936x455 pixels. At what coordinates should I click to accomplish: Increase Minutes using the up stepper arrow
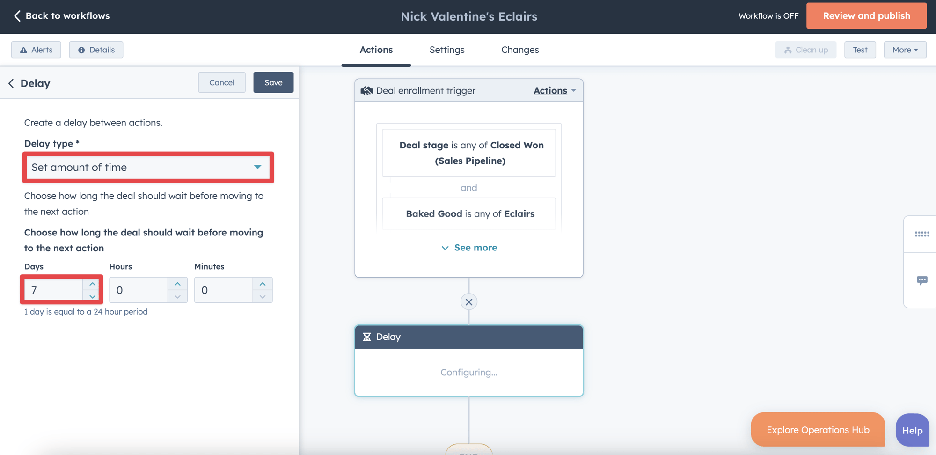(263, 284)
